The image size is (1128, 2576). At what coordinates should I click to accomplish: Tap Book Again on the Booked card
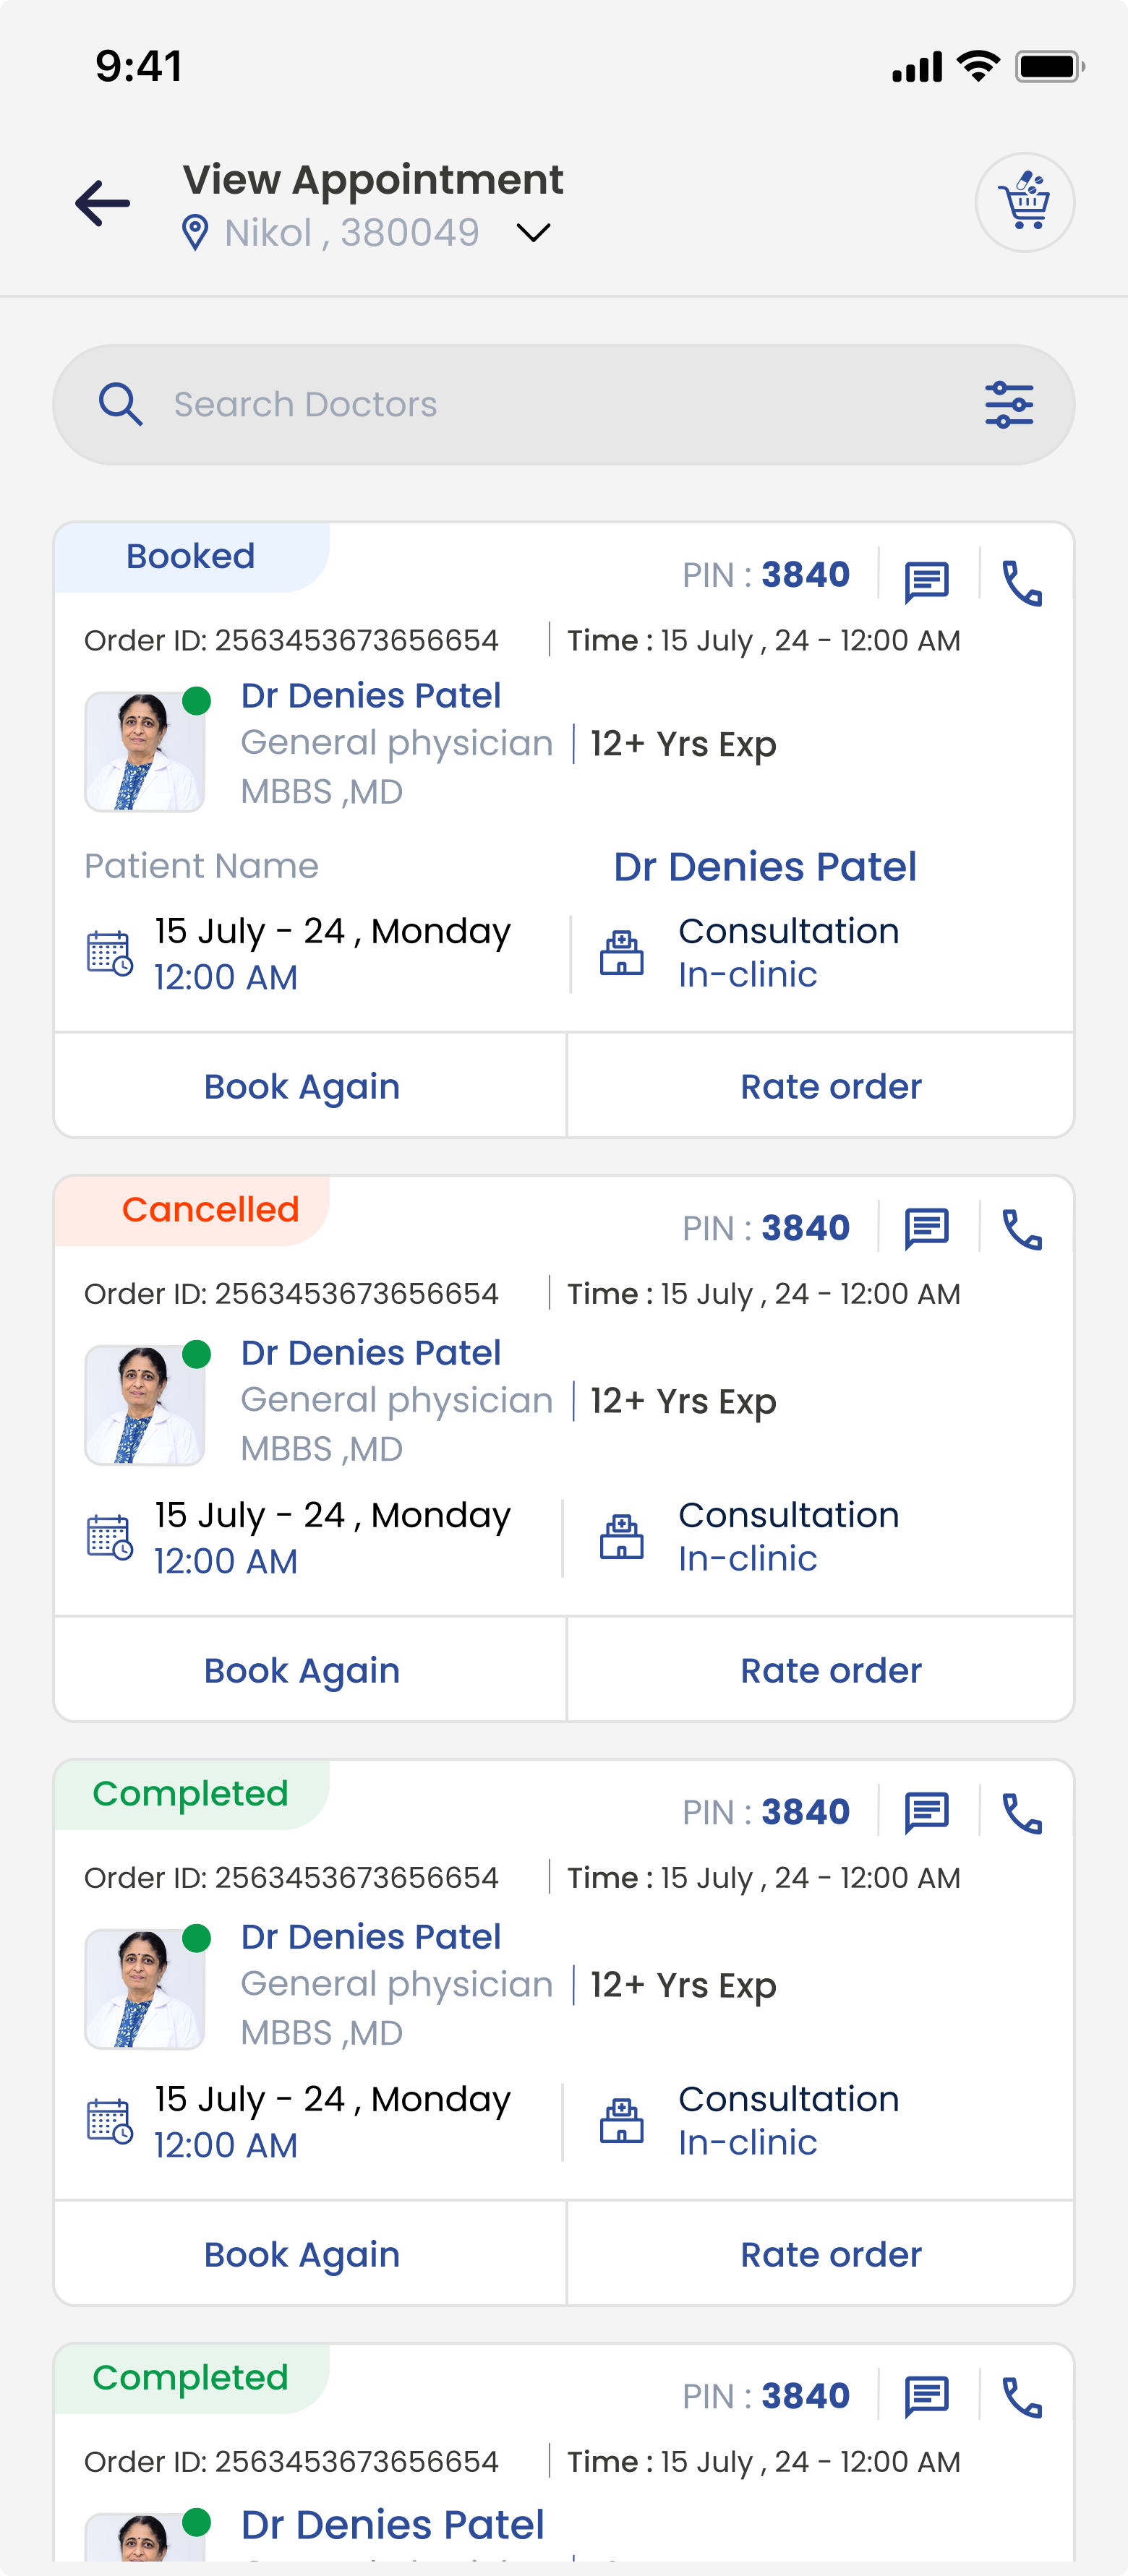coord(302,1086)
